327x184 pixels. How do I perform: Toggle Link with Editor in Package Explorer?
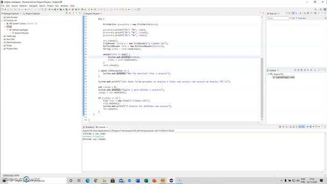(x=70, y=13)
